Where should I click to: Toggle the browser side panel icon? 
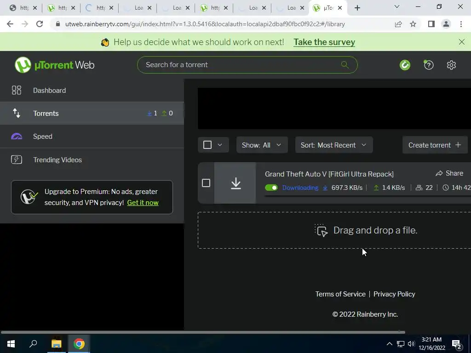click(431, 24)
